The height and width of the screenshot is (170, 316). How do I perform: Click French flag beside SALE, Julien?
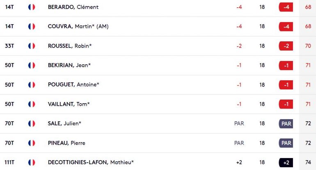(x=32, y=124)
